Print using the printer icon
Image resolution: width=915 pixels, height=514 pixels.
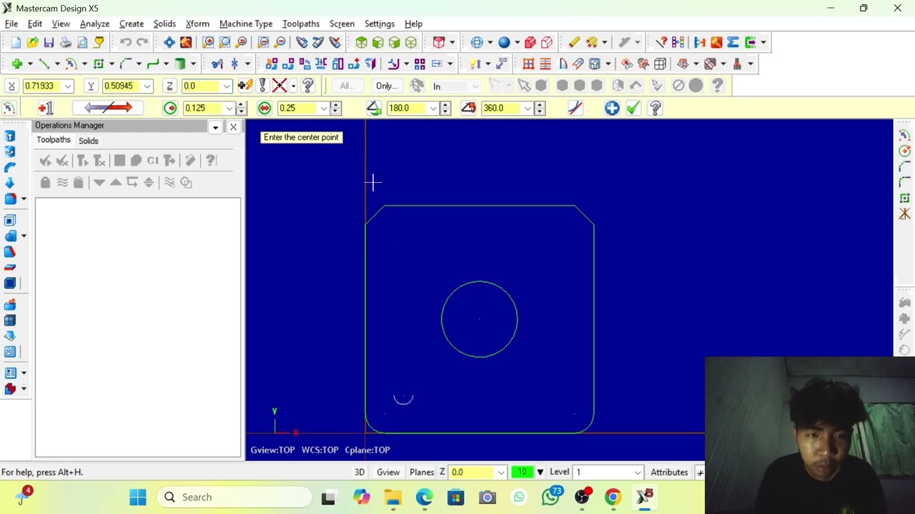pos(65,43)
